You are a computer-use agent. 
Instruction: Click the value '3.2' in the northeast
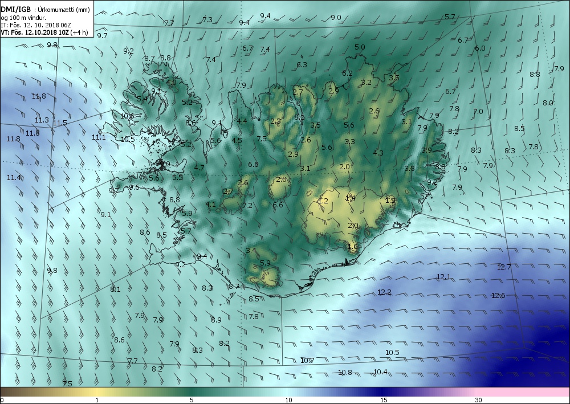[x=366, y=83]
